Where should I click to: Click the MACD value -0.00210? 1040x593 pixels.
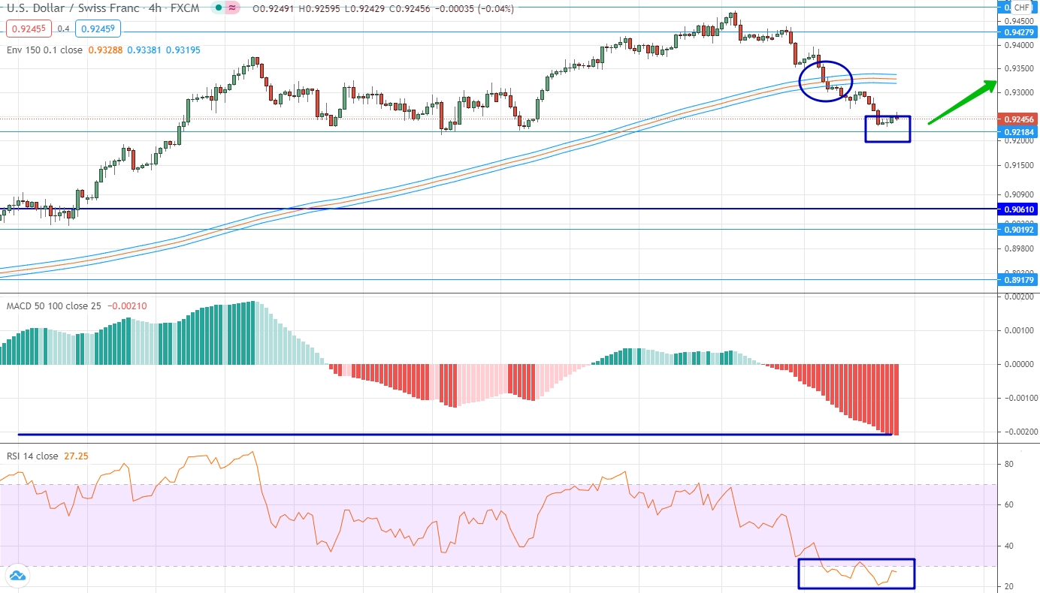[127, 306]
